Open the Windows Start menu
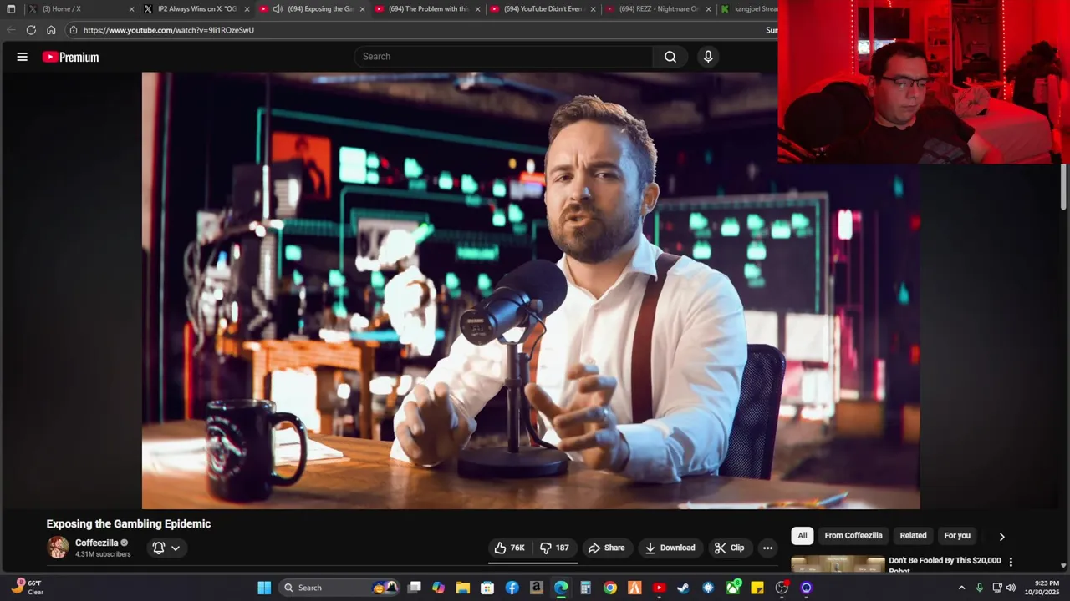Image resolution: width=1070 pixels, height=601 pixels. point(264,588)
